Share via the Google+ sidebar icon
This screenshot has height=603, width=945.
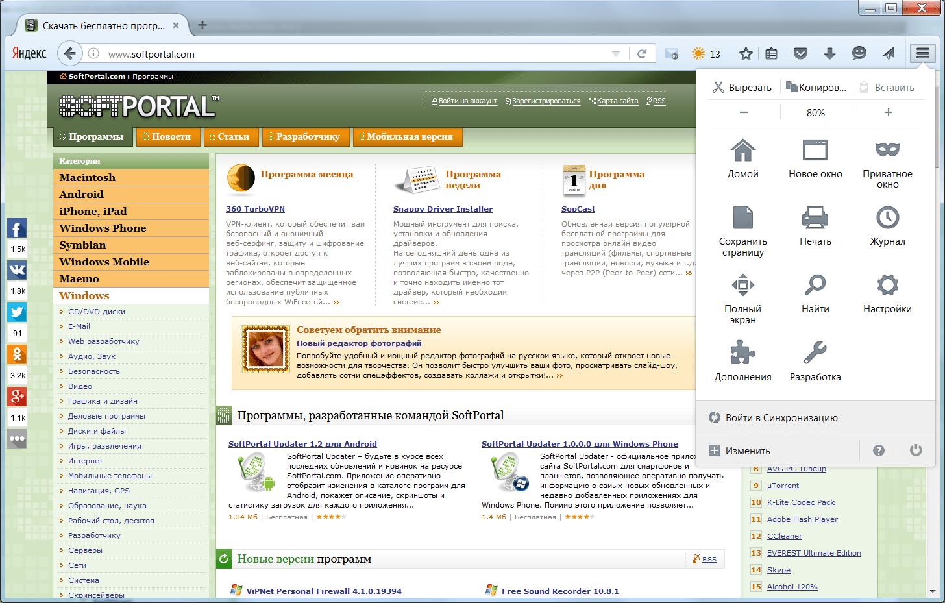18,397
